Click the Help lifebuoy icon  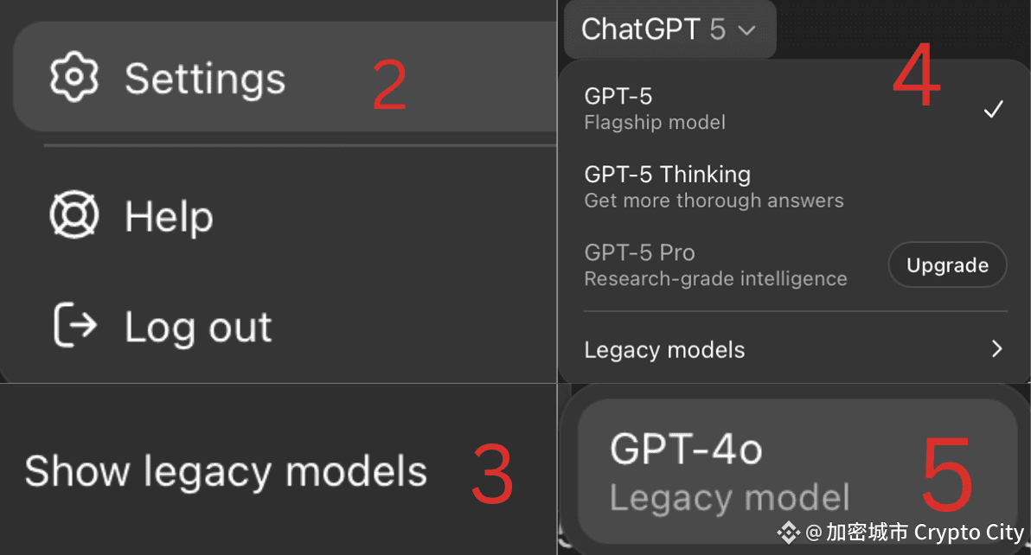(74, 214)
